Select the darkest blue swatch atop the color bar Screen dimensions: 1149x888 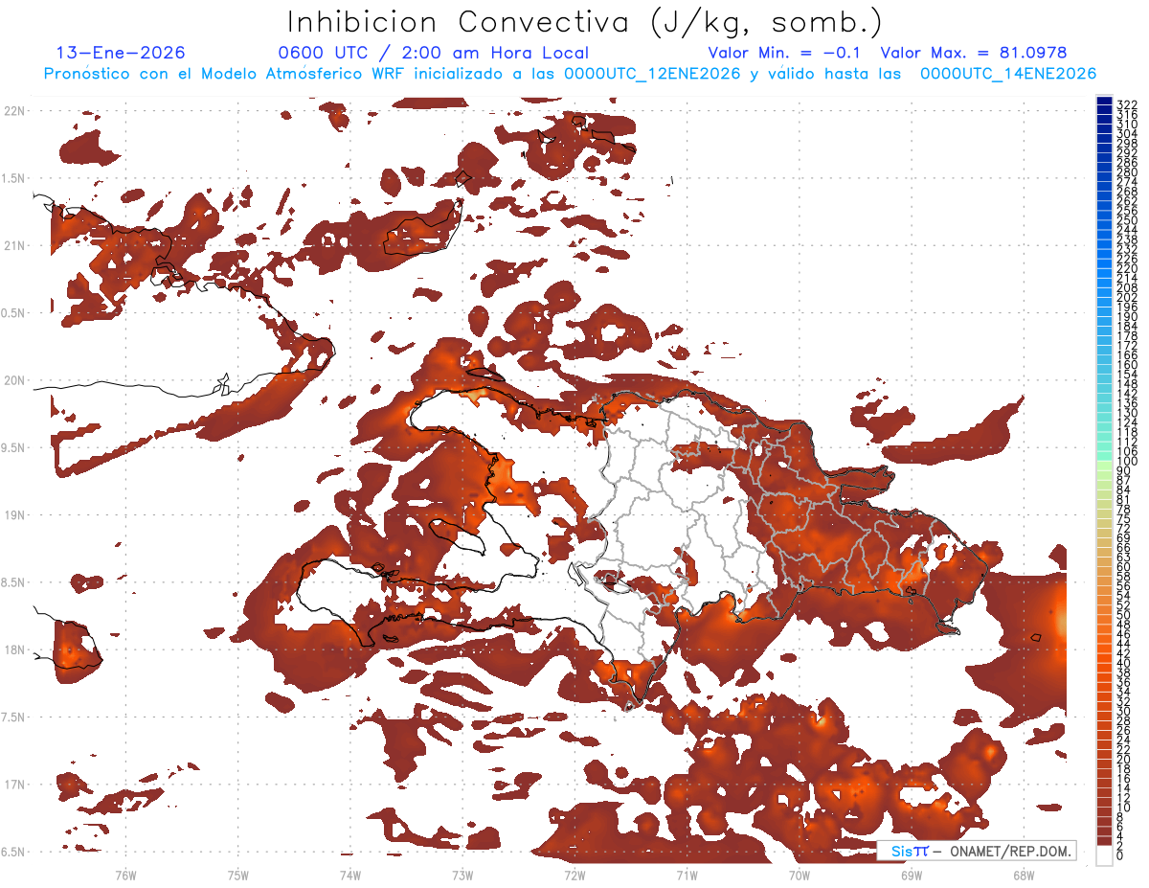[x=1104, y=101]
